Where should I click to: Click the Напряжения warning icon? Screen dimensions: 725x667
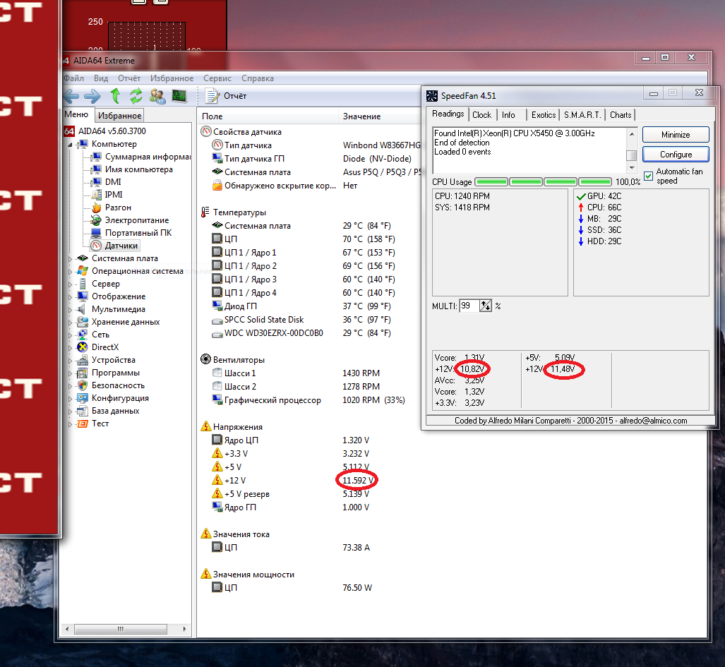point(206,426)
